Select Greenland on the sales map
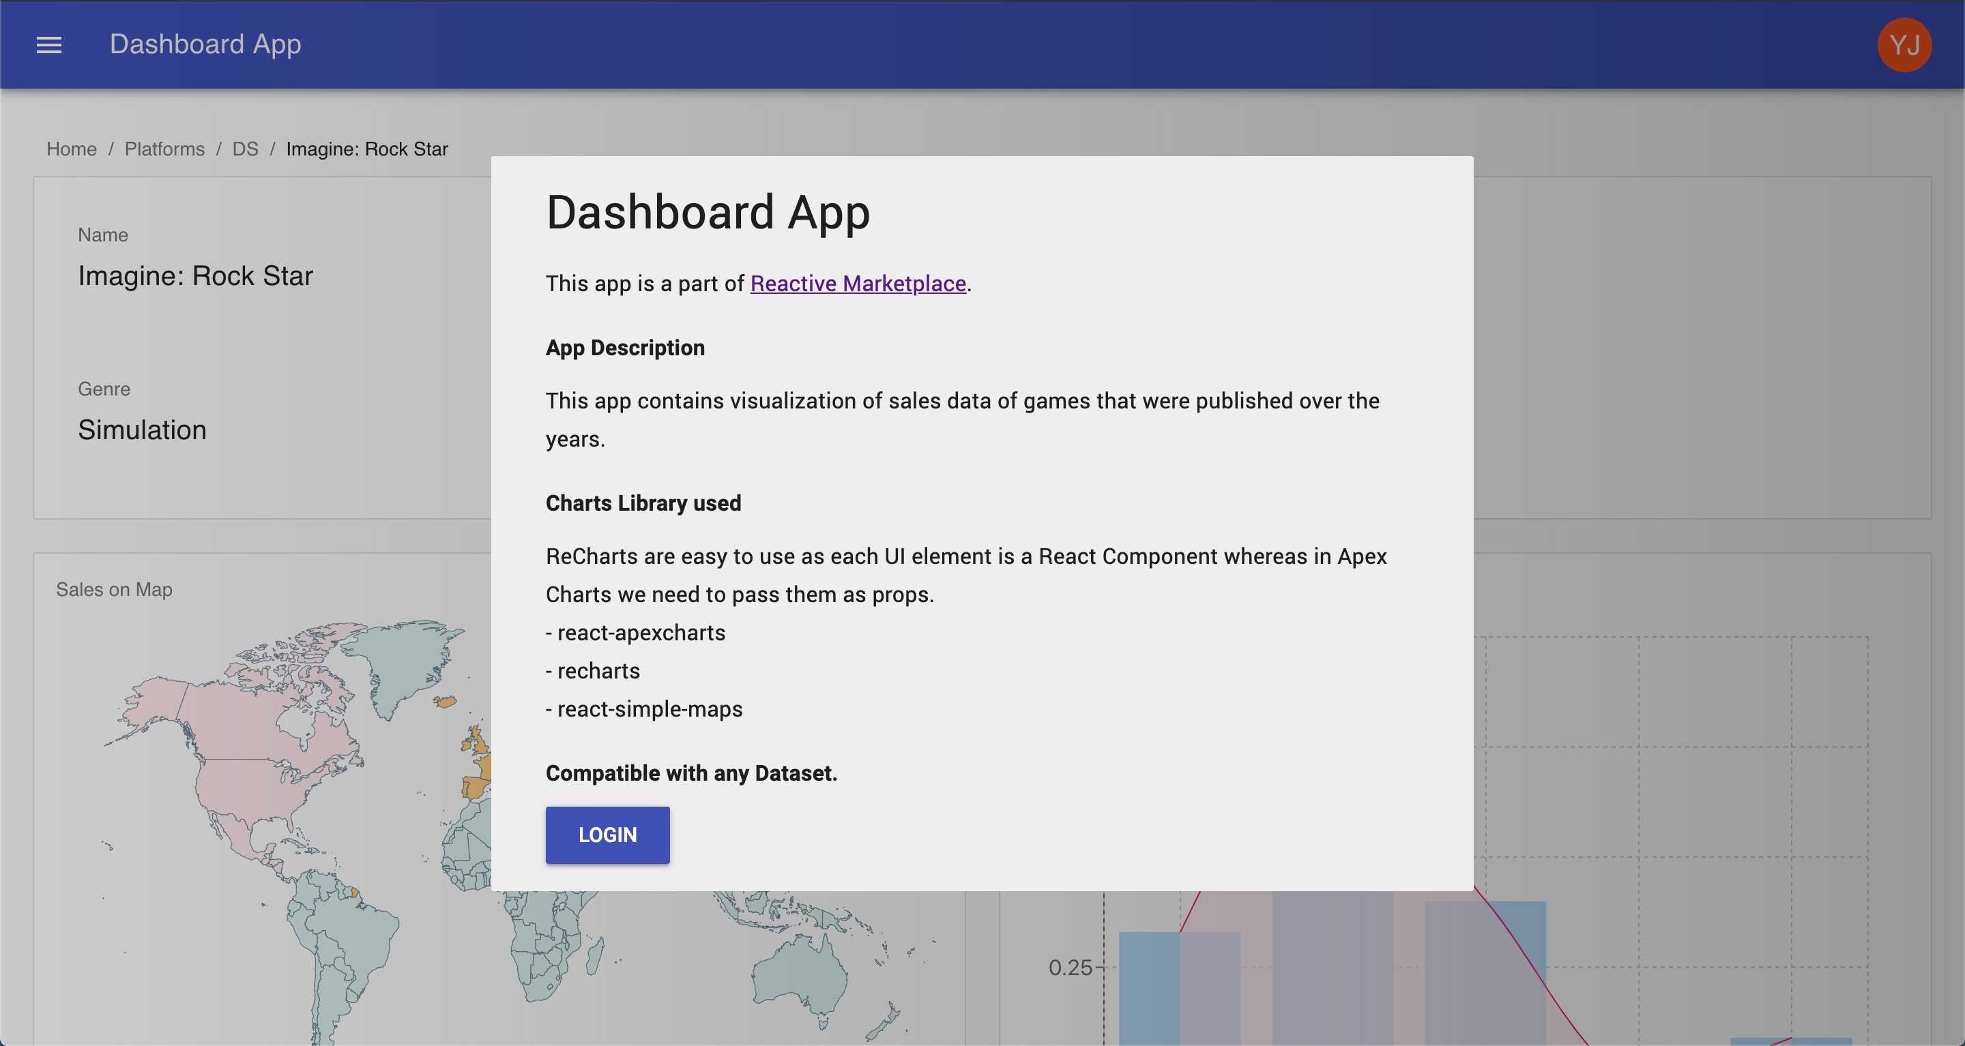The width and height of the screenshot is (1965, 1046). click(401, 659)
